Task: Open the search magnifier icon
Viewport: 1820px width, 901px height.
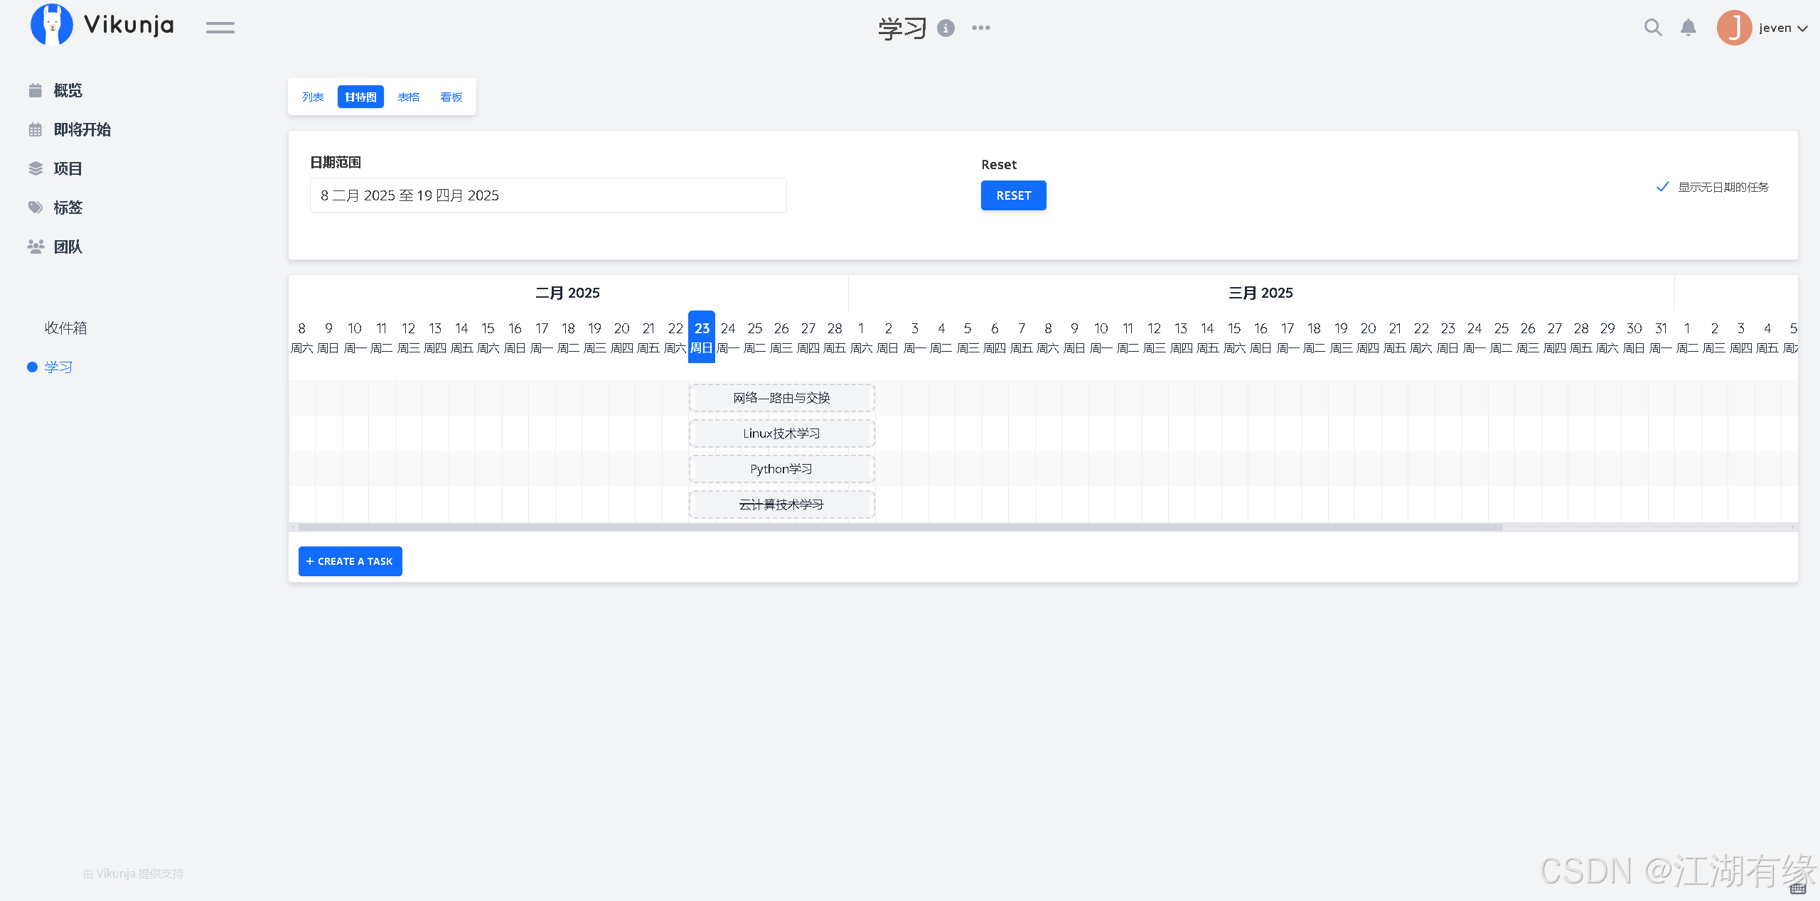Action: (x=1653, y=28)
